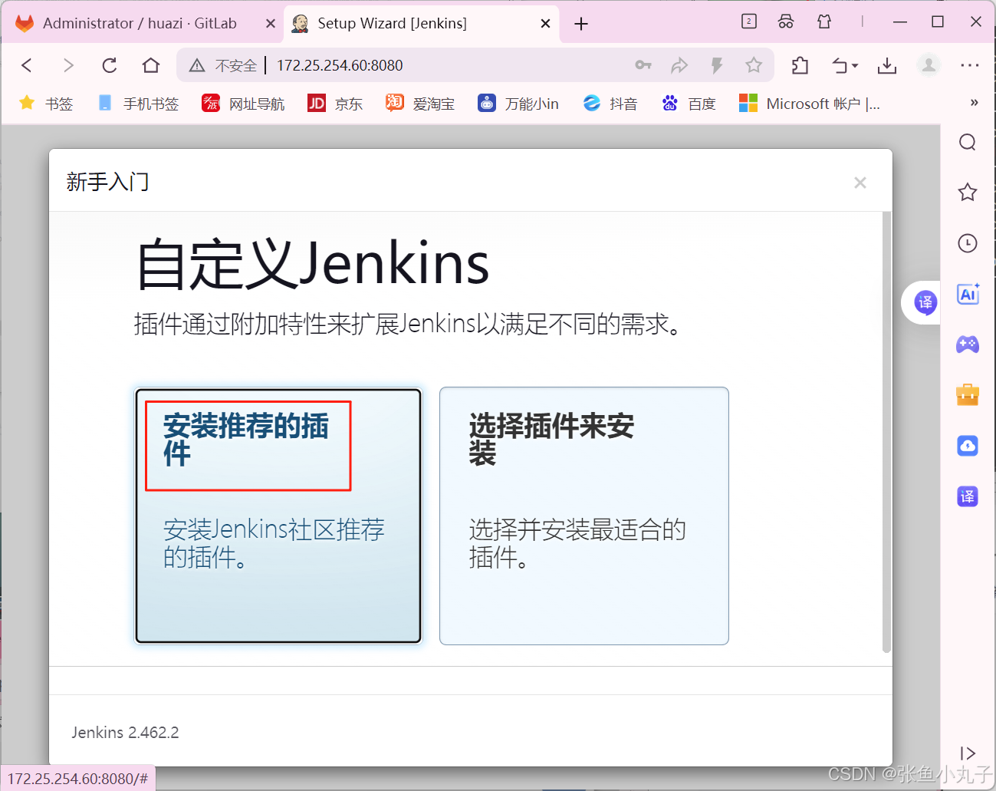Bookmark this page with the star icon
Screen dimensions: 996x791
click(x=754, y=65)
